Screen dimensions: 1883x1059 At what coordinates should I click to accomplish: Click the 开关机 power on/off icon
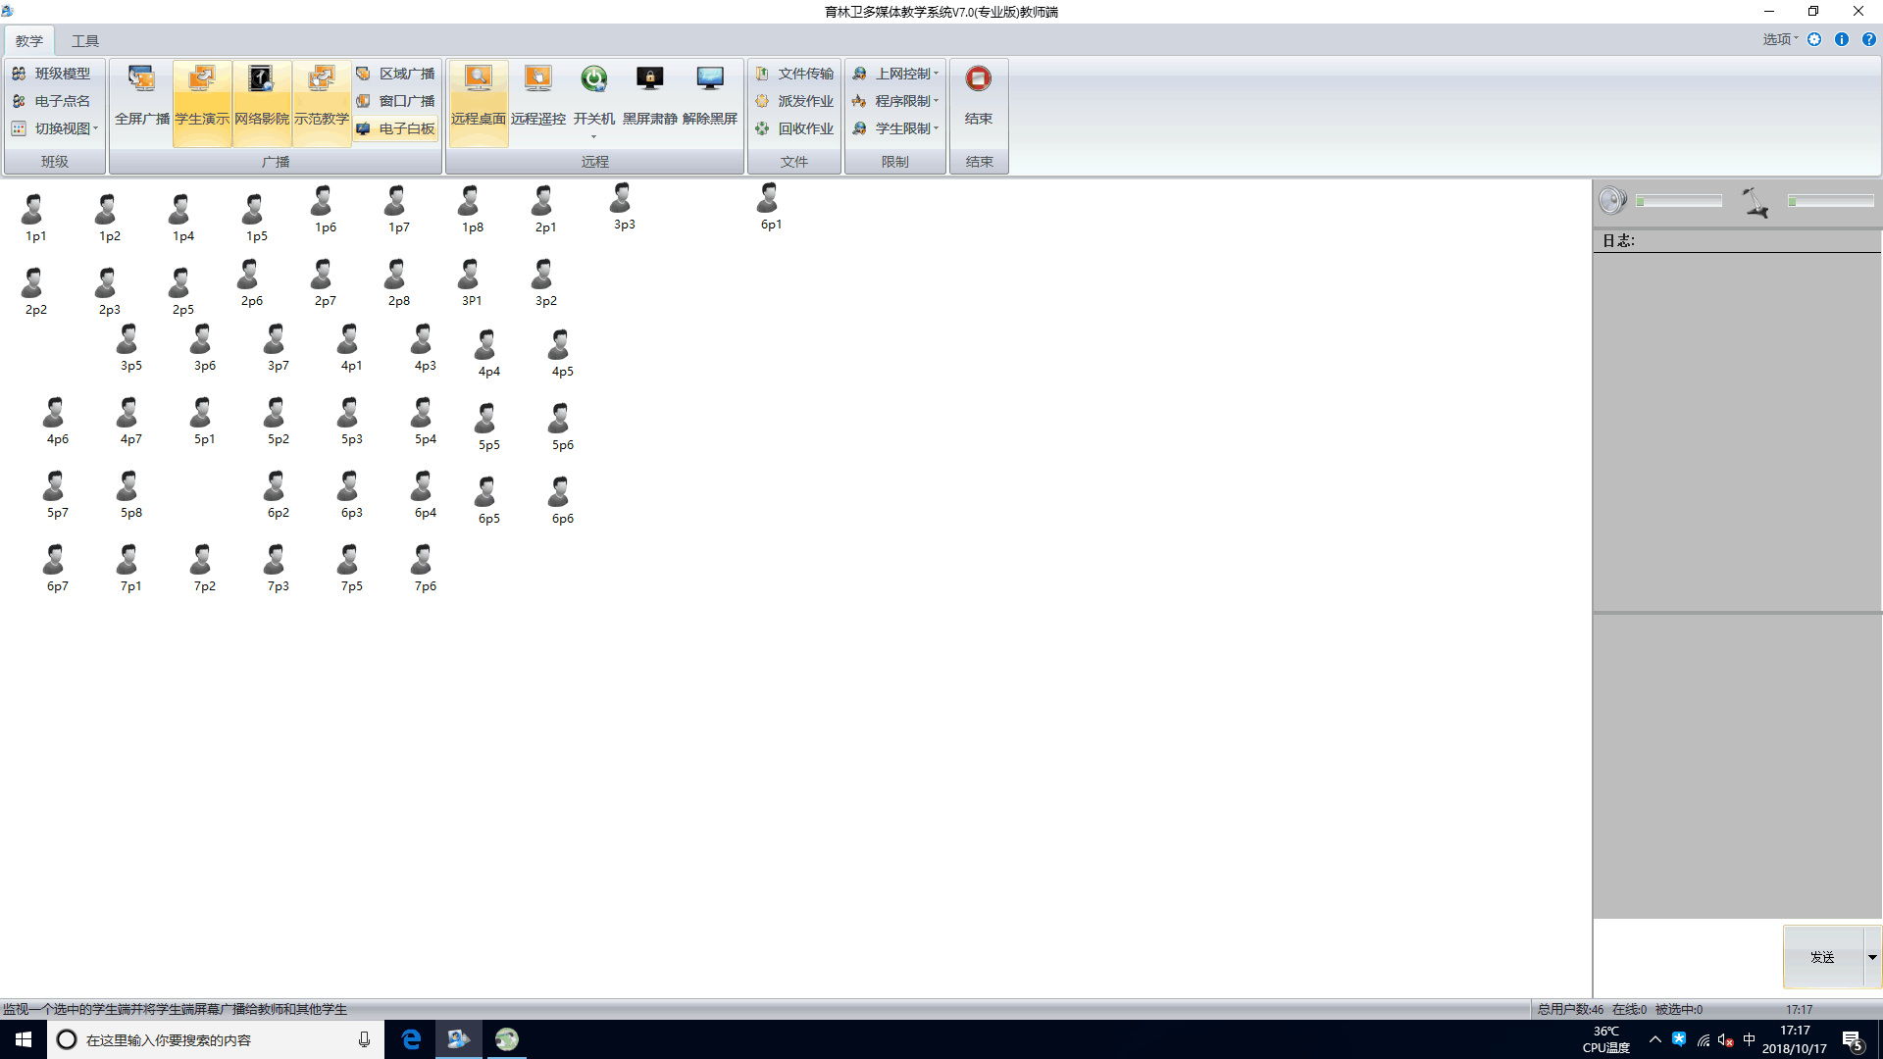click(594, 78)
